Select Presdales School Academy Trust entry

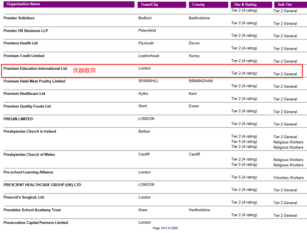click(x=32, y=210)
